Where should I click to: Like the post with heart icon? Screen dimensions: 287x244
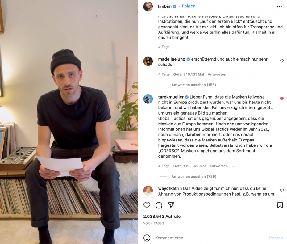(147, 205)
